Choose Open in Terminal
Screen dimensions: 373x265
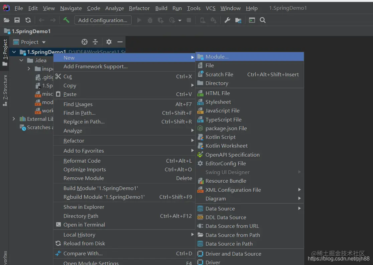point(124,225)
